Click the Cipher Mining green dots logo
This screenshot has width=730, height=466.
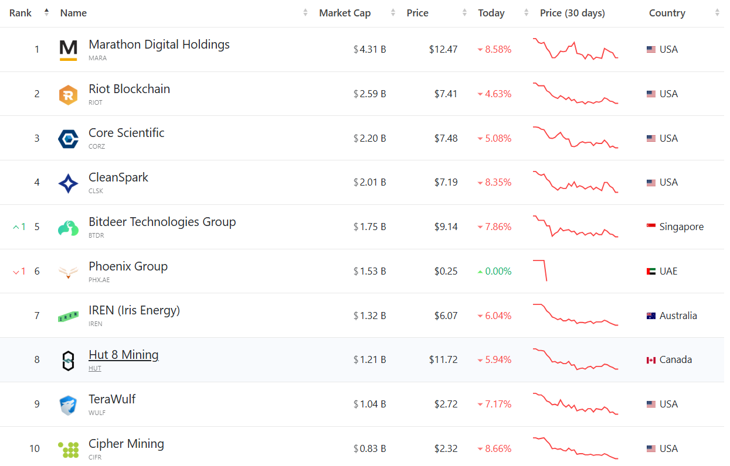click(x=69, y=450)
